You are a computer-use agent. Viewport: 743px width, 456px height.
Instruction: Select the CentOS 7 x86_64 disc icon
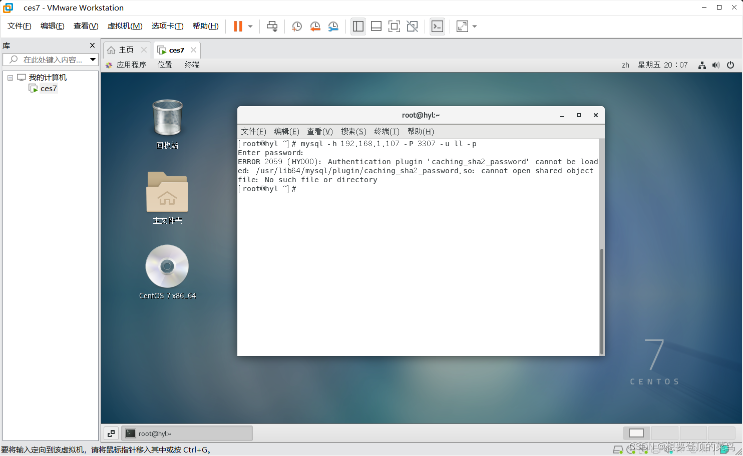[x=167, y=272]
